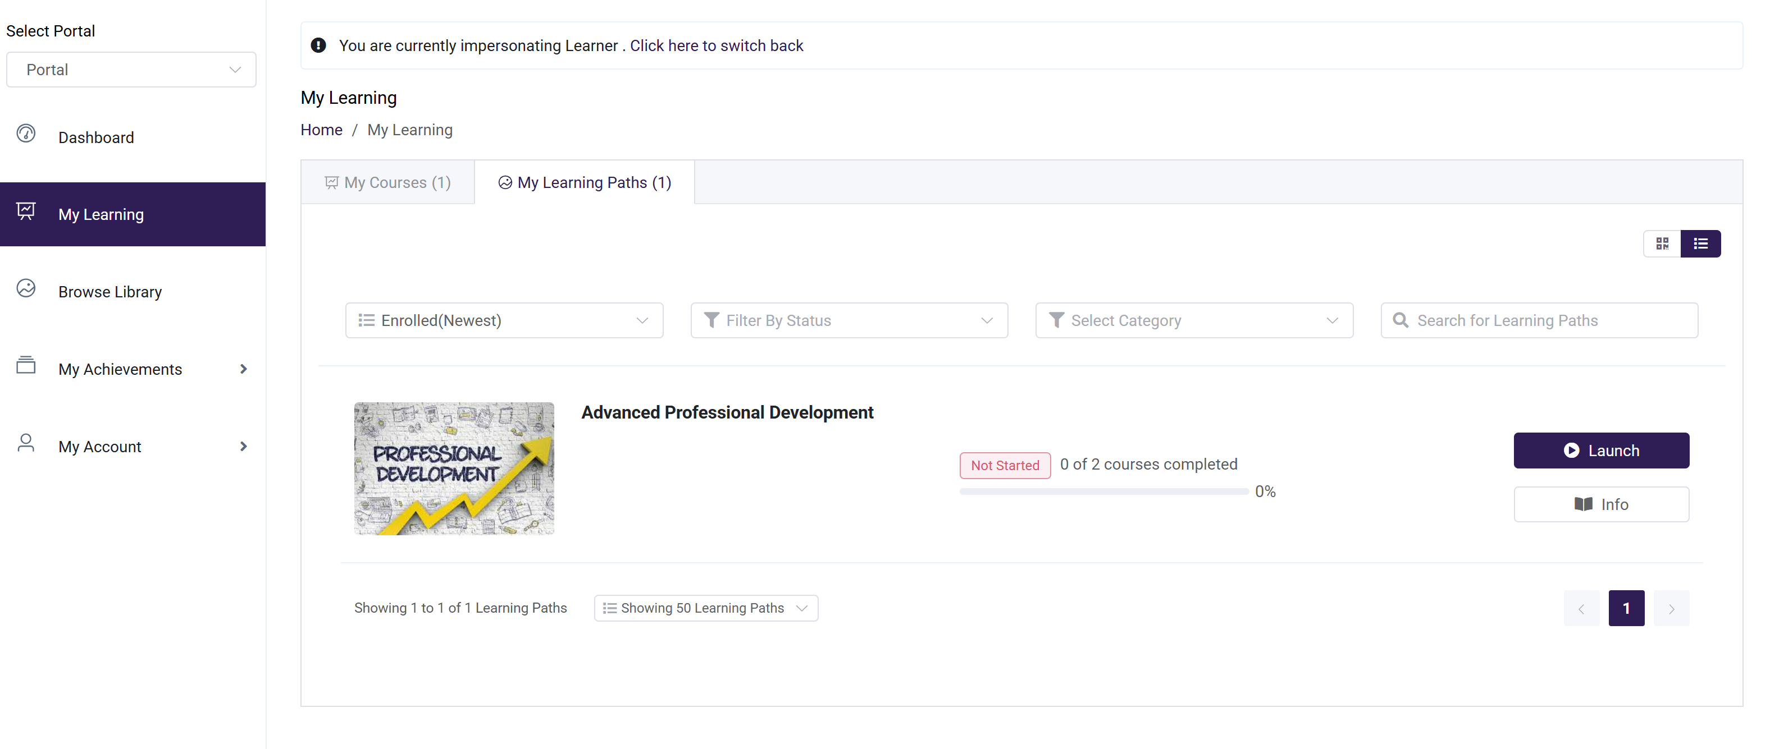Switch to grid view layout
1770x749 pixels.
(x=1662, y=243)
